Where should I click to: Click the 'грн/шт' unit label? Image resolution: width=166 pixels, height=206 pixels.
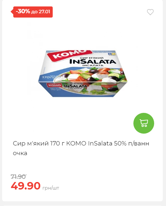pos(51,188)
